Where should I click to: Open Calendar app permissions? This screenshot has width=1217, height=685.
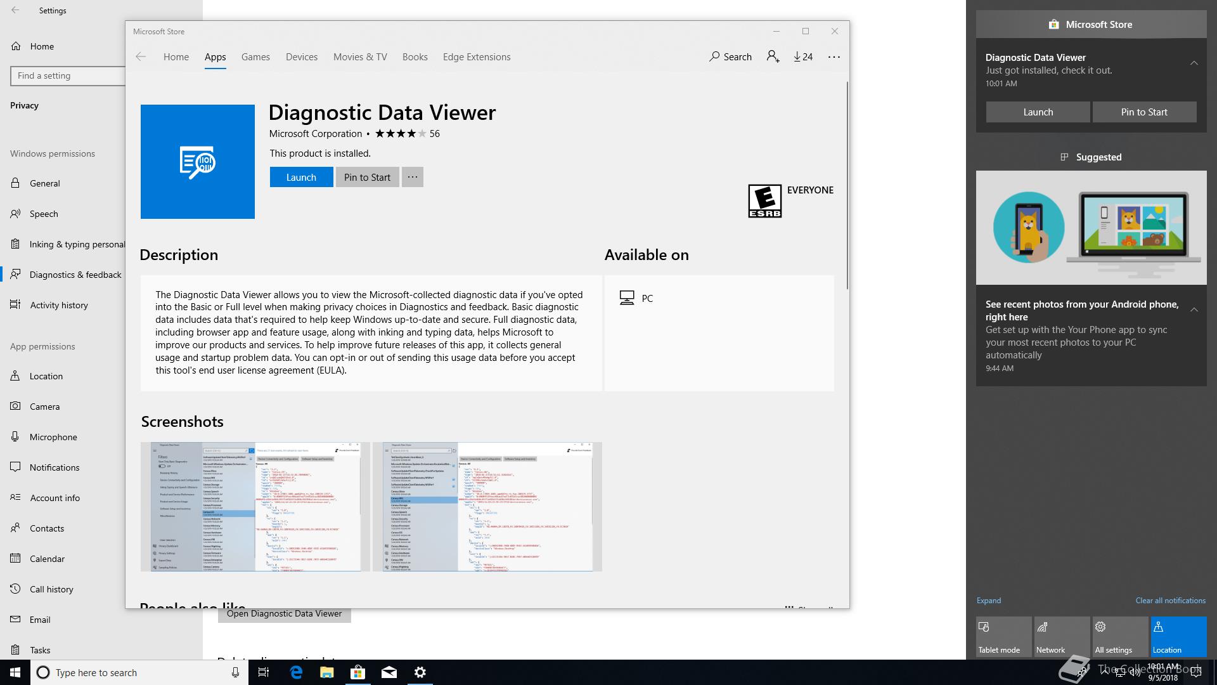click(x=63, y=559)
